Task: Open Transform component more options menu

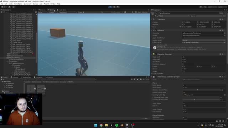Action: click(x=225, y=19)
